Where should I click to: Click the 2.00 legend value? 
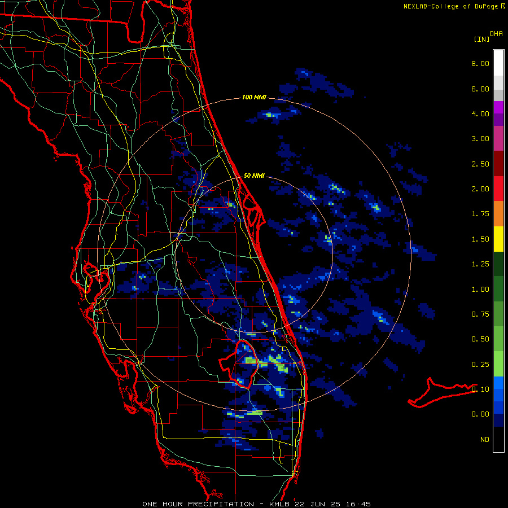point(480,189)
